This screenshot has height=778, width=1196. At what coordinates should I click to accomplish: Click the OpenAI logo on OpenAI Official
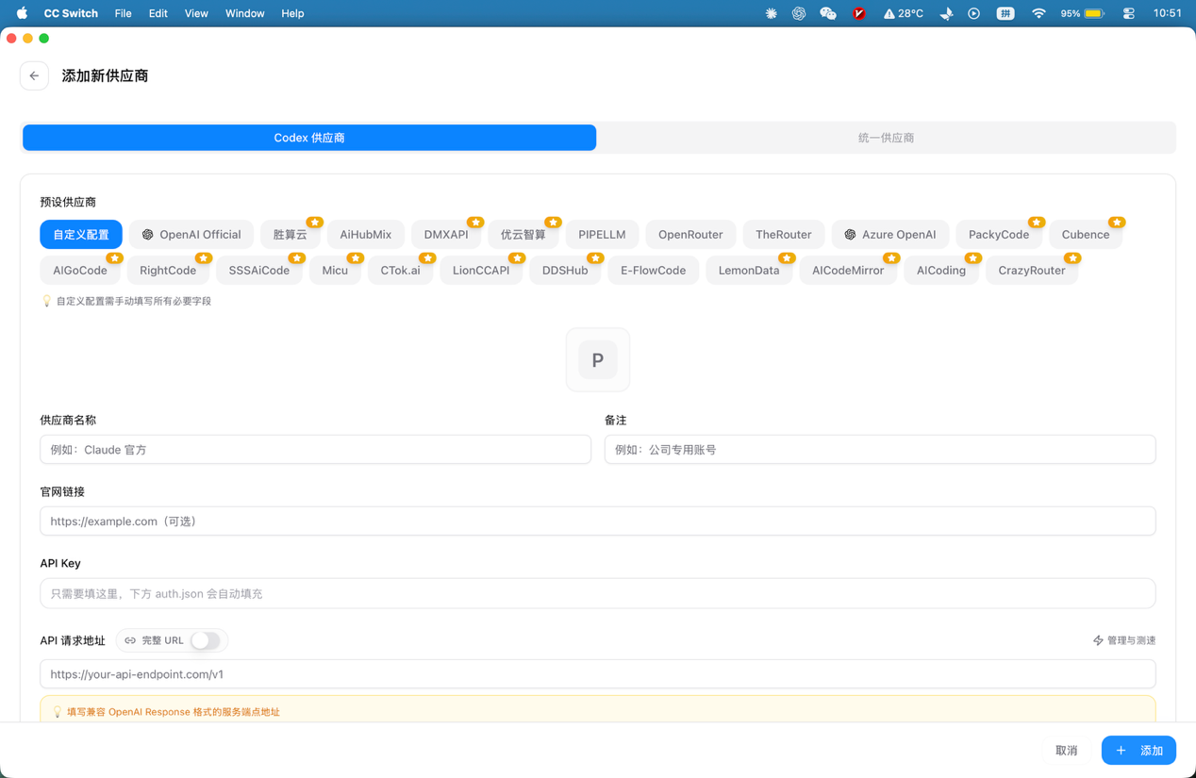148,235
